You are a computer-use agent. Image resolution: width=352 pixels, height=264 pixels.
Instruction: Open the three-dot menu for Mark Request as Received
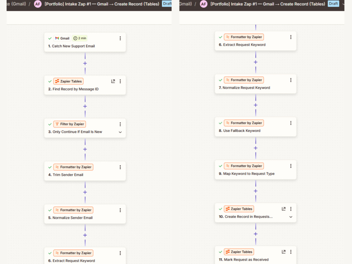point(291,252)
